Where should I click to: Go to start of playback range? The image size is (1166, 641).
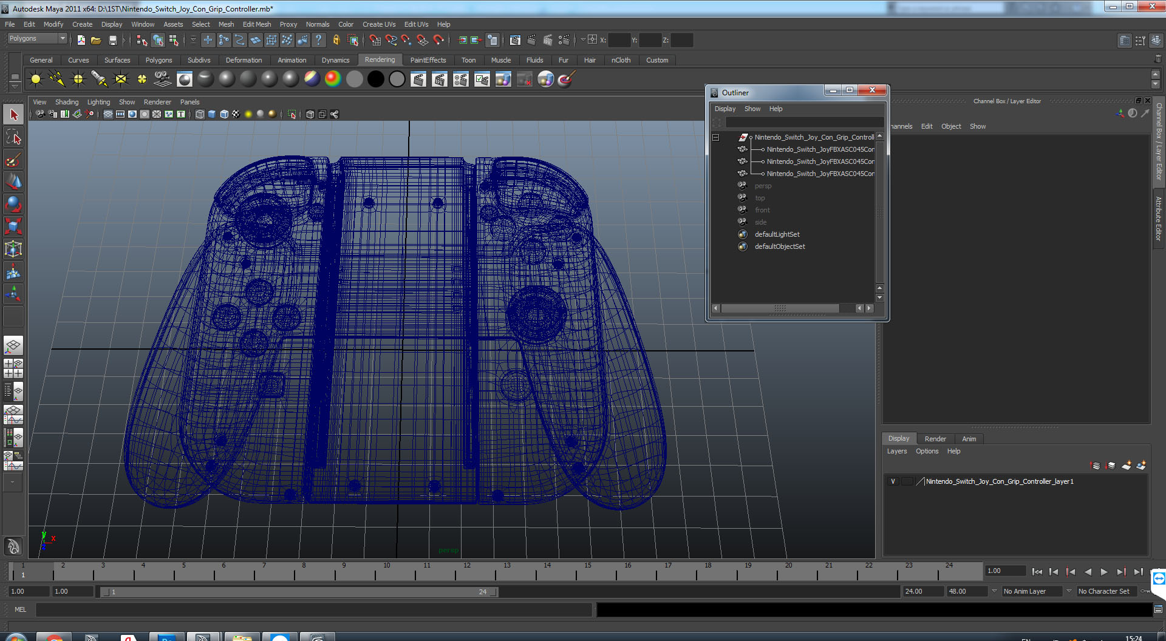pyautogui.click(x=1037, y=572)
